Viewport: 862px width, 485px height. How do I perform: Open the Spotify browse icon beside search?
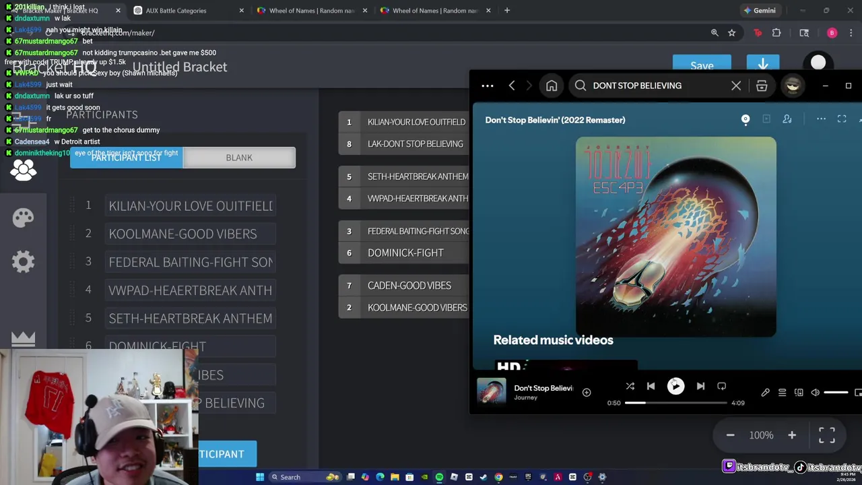point(762,86)
